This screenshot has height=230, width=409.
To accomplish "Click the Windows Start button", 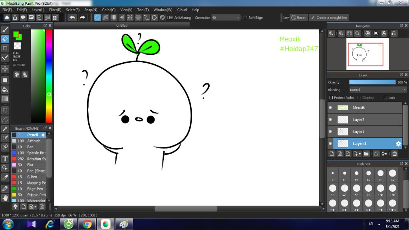I will [8, 224].
